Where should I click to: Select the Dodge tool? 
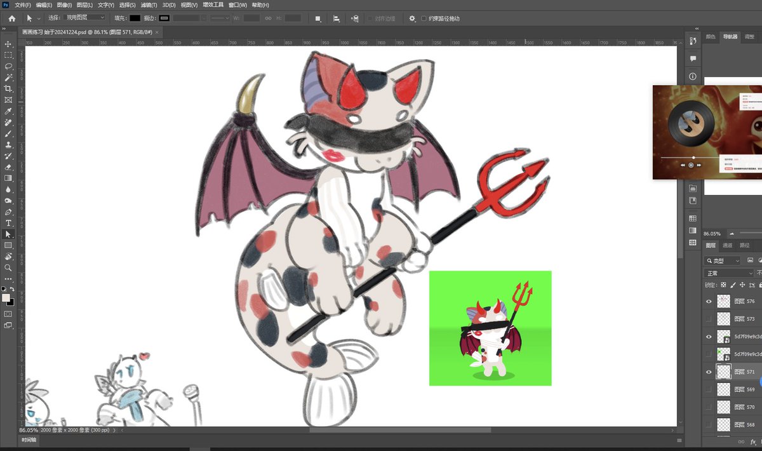(8, 201)
